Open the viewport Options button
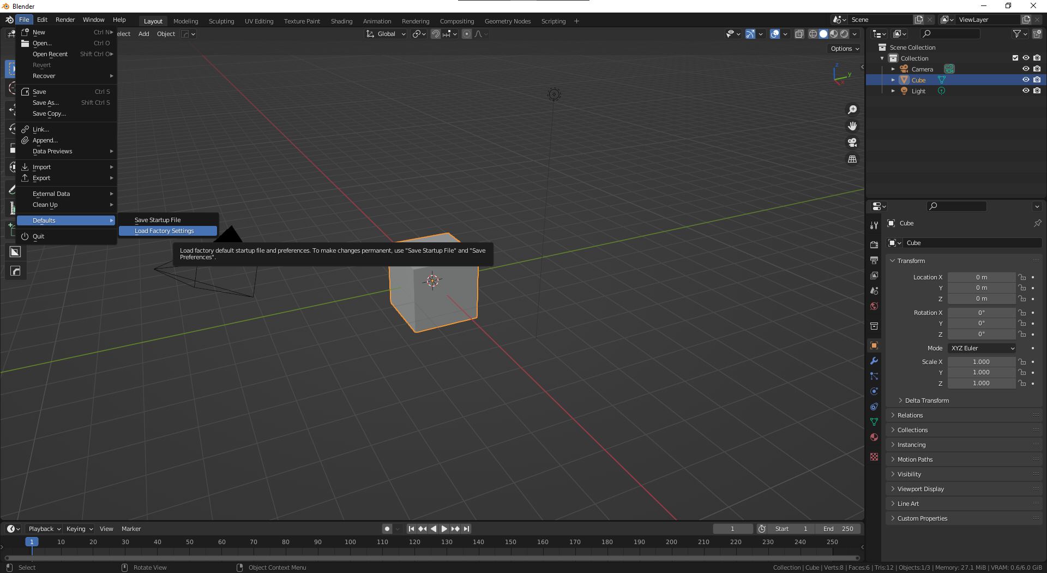The width and height of the screenshot is (1047, 573). pos(845,49)
